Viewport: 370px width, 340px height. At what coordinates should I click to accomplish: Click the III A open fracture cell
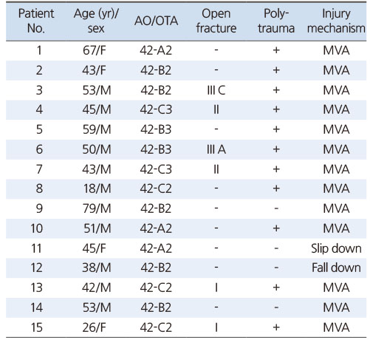(x=216, y=149)
